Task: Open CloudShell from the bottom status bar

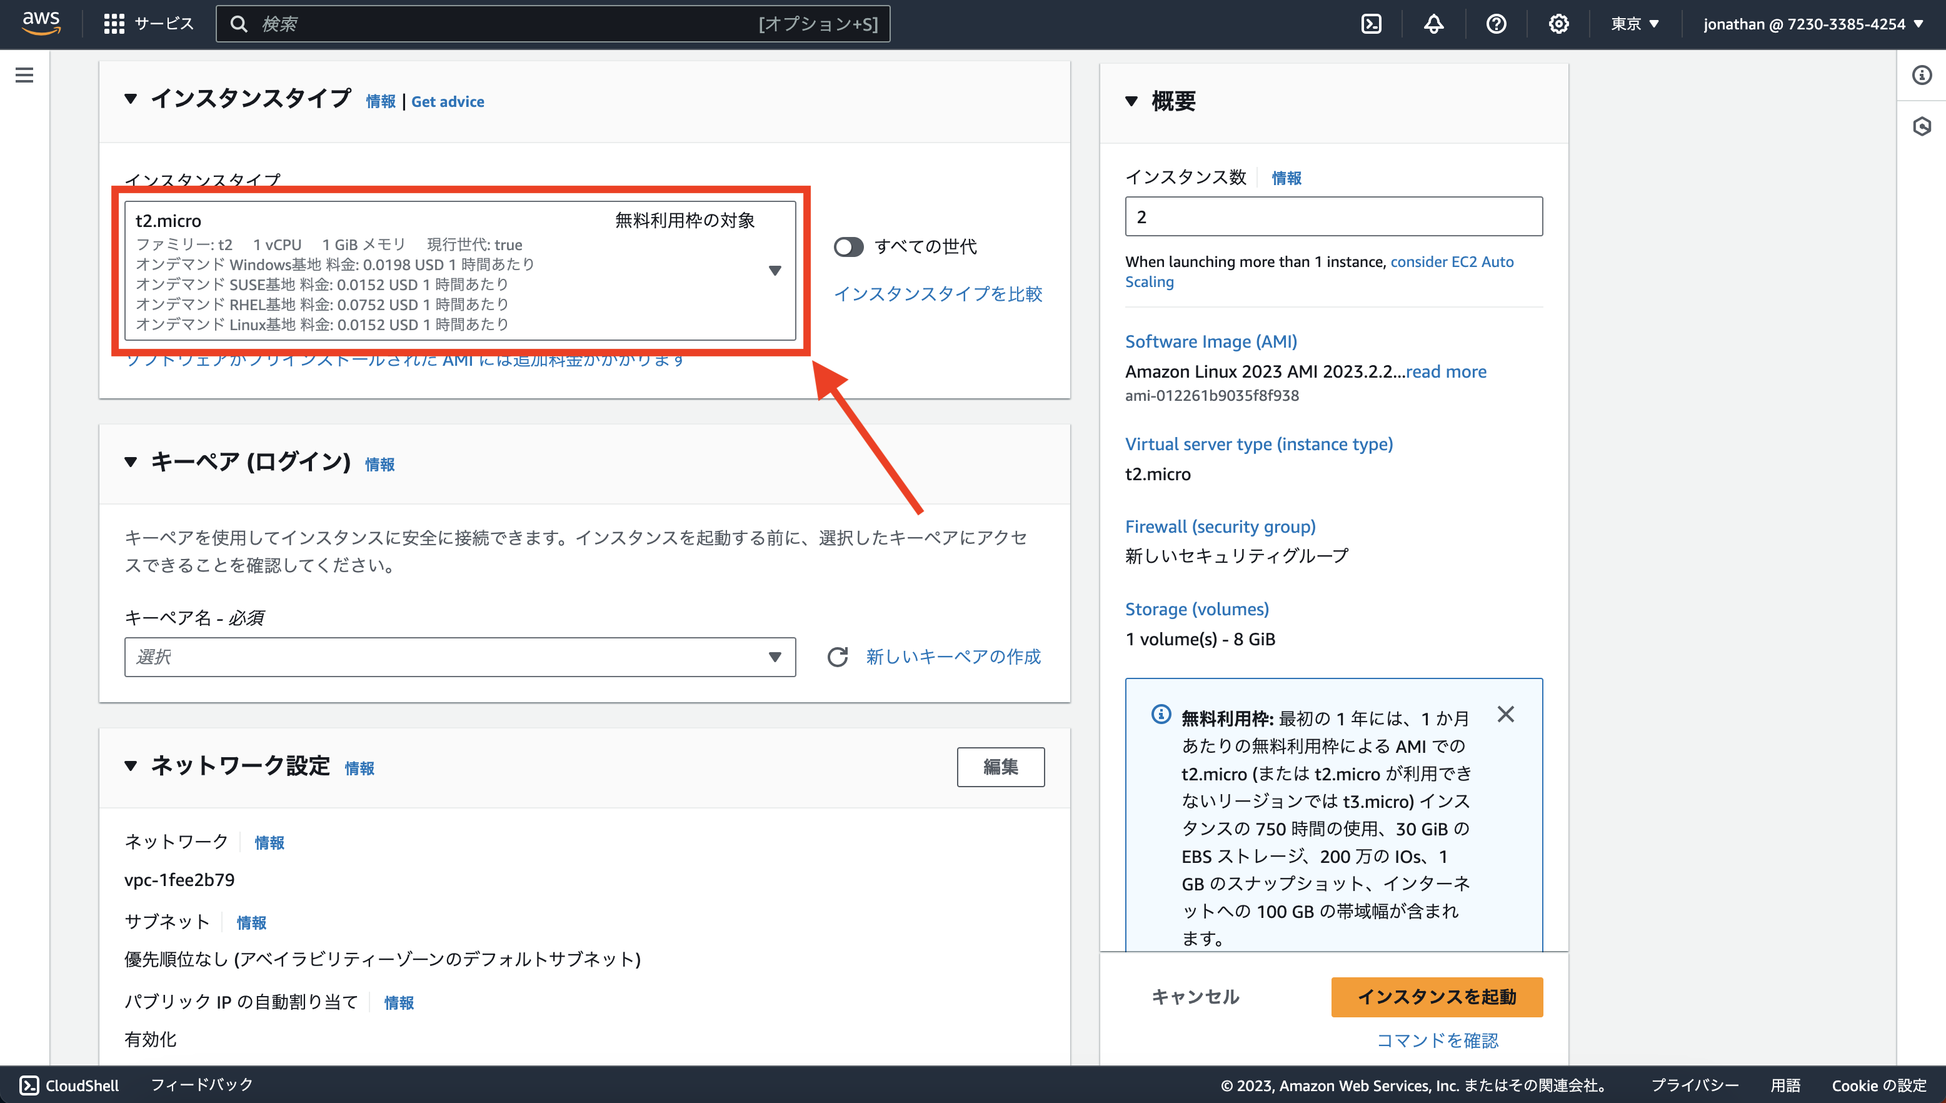Action: [x=69, y=1085]
